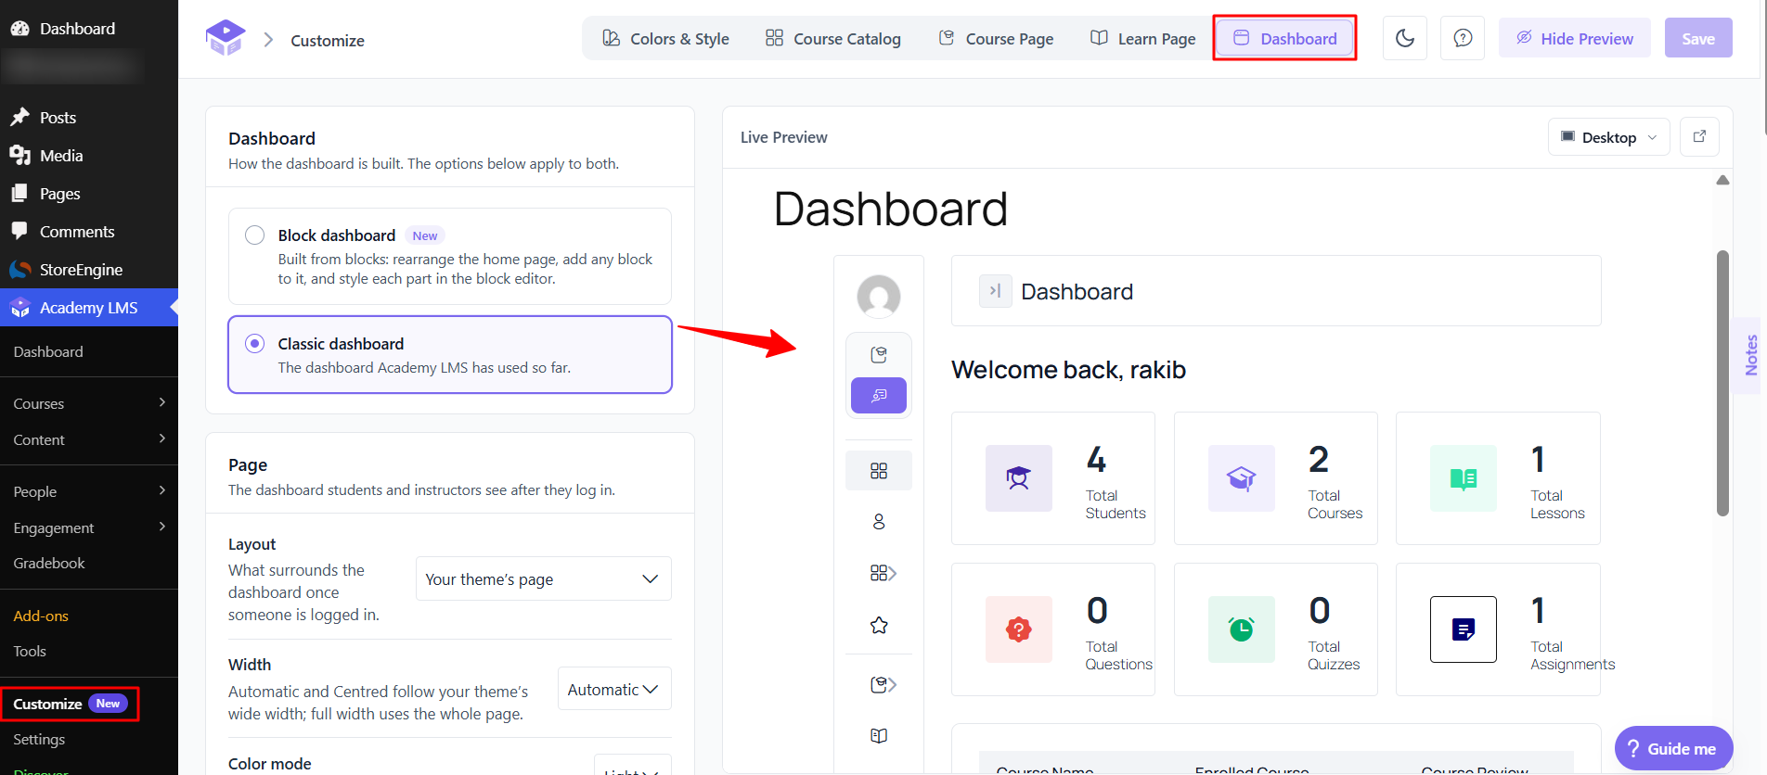Click the Total Lessons green book icon
Viewport: 1767px width, 775px height.
1464,478
